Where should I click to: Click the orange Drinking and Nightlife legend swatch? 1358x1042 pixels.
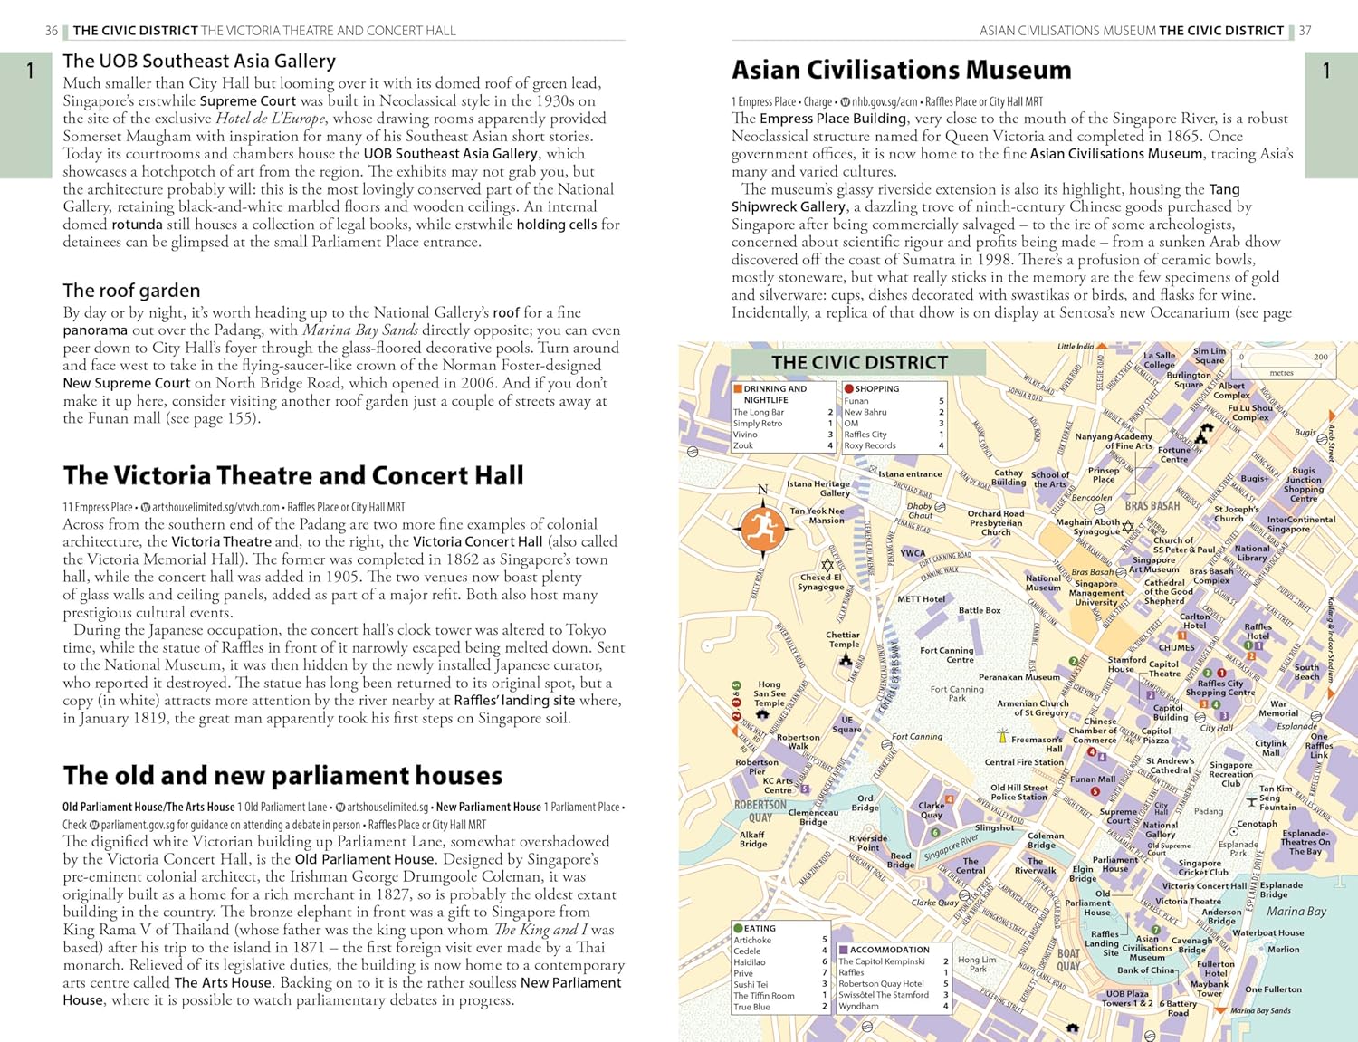(x=738, y=389)
